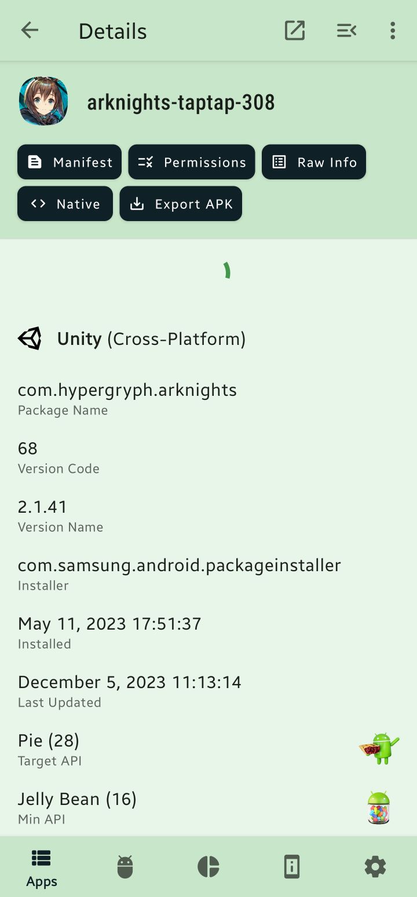Open the Android bug tab
The width and height of the screenshot is (417, 897).
(x=125, y=867)
